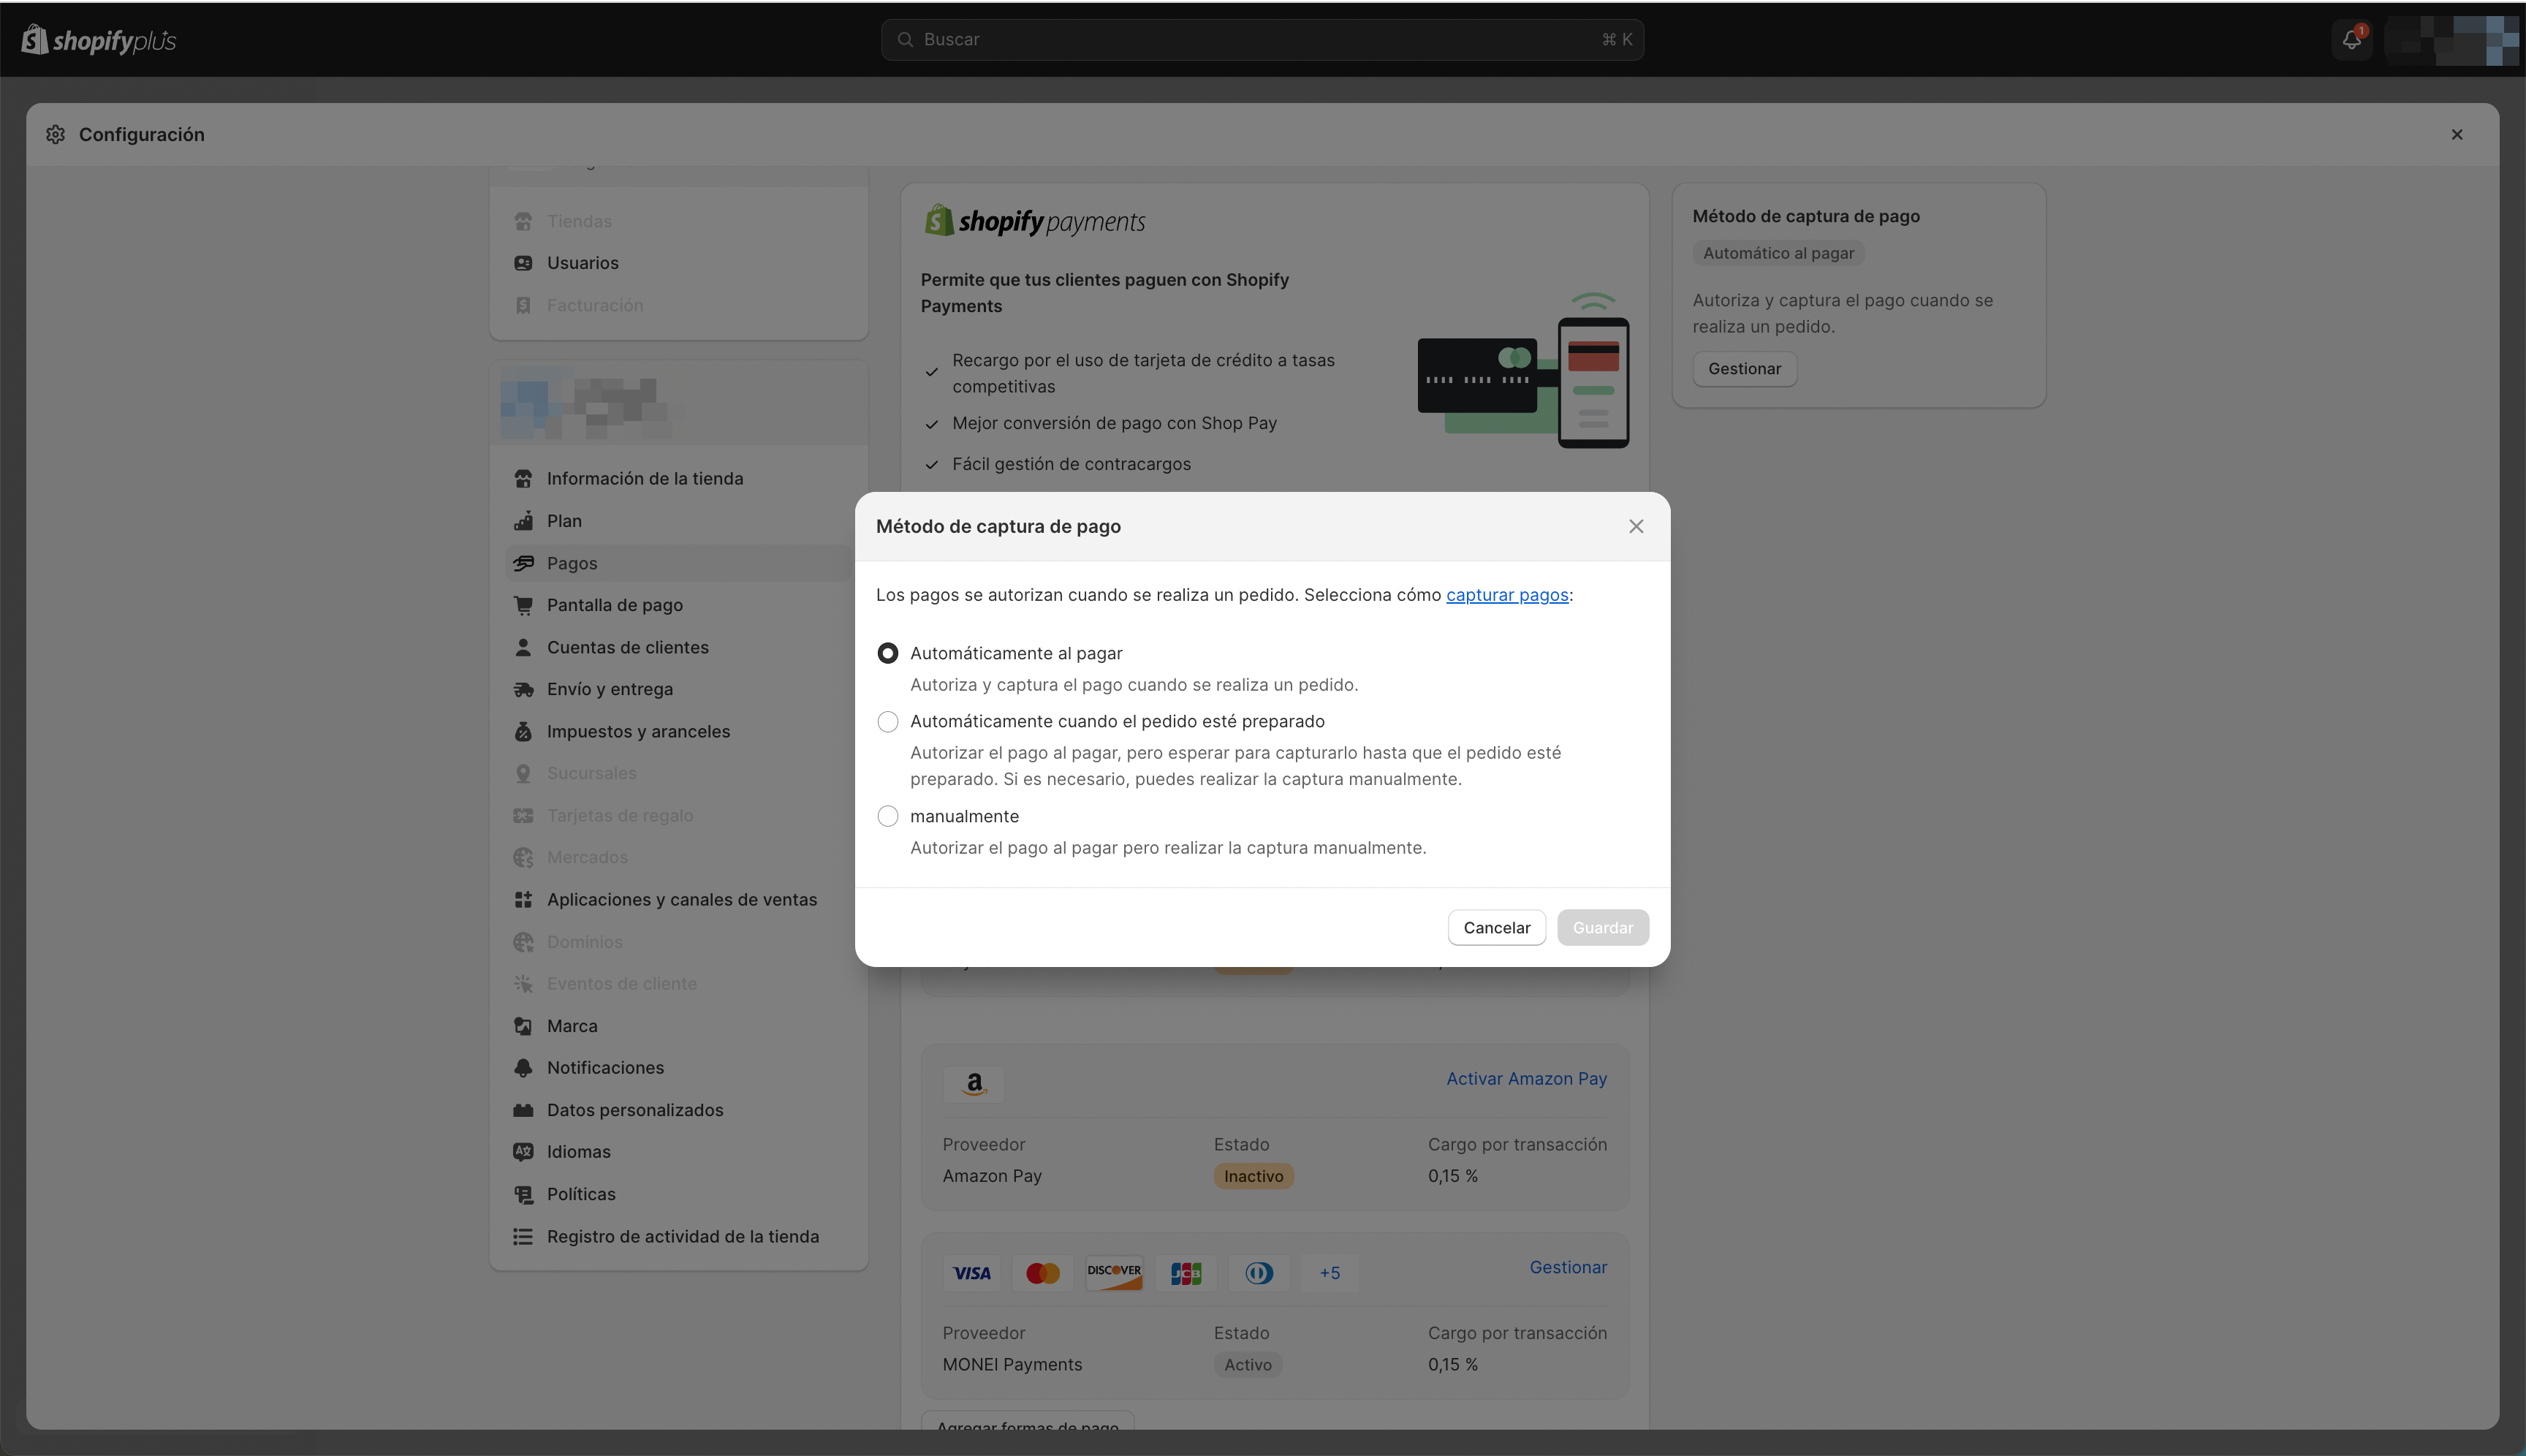2526x1456 pixels.
Task: Click the Usuarios person icon in sidebar
Action: (x=523, y=263)
